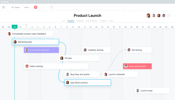This screenshot has width=175, height=100.
Task: Select the QA testing task
Action: click(x=139, y=50)
